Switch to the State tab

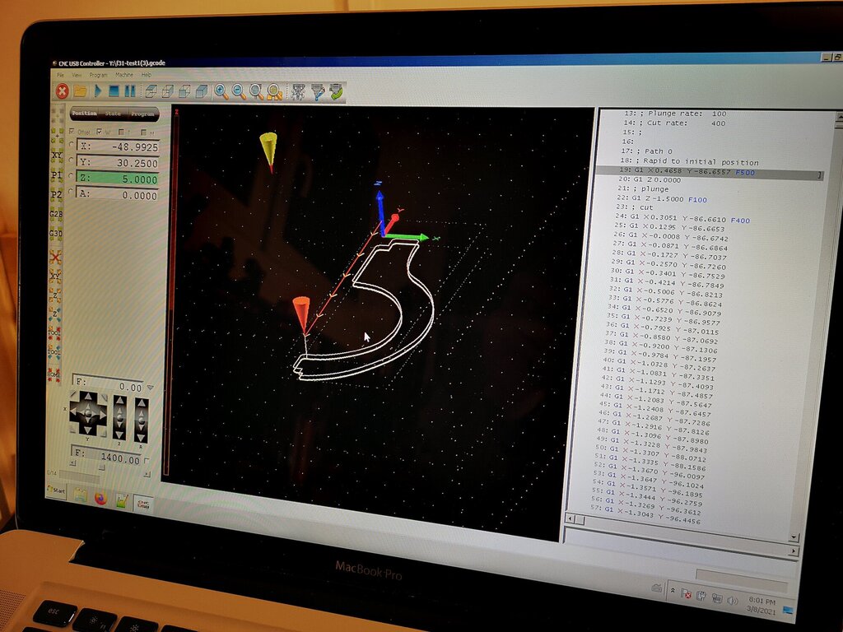(112, 114)
